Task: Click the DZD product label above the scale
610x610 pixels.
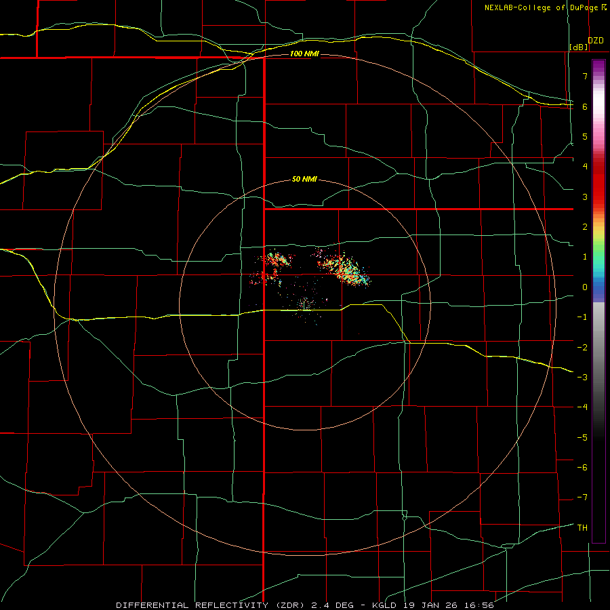Action: (596, 41)
